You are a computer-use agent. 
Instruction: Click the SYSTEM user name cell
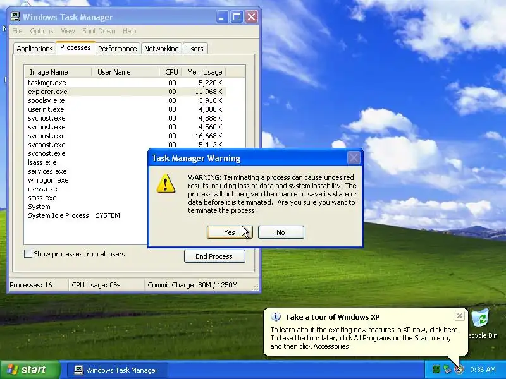pyautogui.click(x=108, y=215)
